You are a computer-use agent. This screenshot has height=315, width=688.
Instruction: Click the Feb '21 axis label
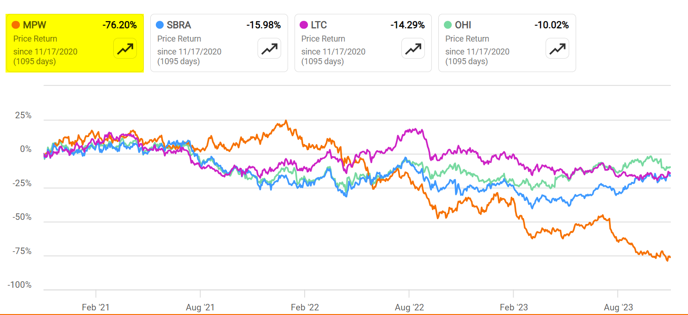pos(96,307)
